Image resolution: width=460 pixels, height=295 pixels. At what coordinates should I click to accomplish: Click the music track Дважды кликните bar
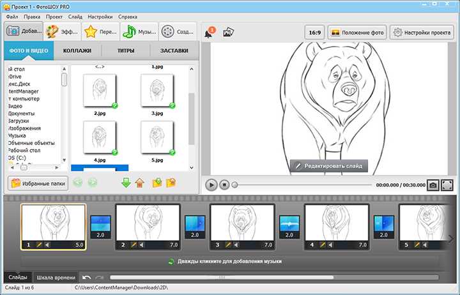click(230, 261)
